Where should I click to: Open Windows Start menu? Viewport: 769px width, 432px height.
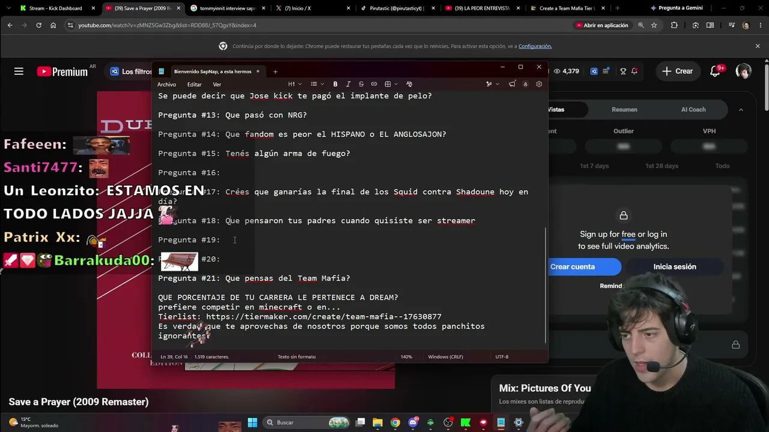coord(252,422)
